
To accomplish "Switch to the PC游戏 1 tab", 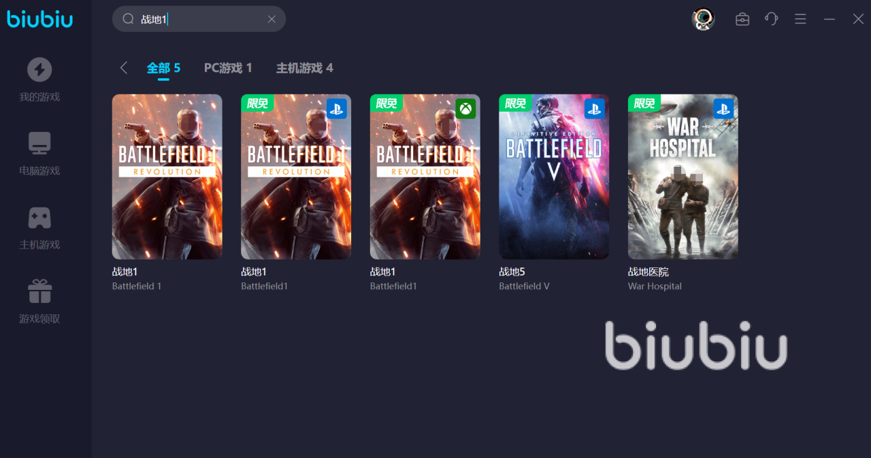I will pyautogui.click(x=228, y=68).
